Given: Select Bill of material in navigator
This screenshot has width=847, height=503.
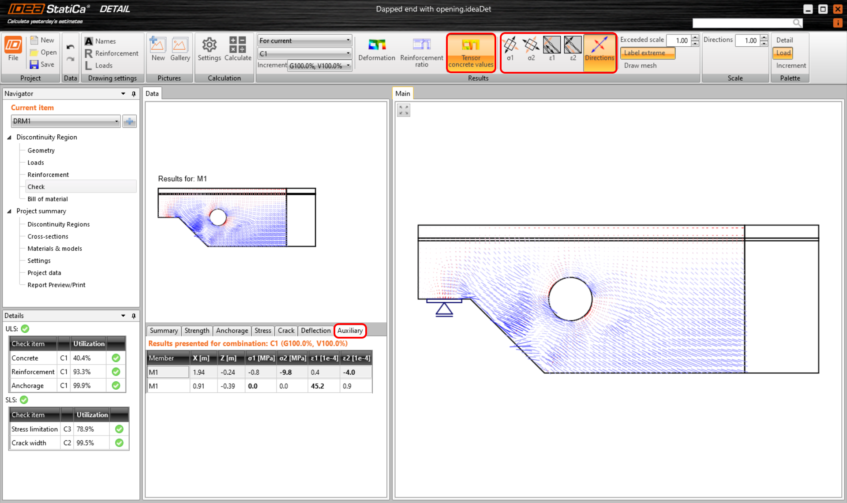Looking at the screenshot, I should pyautogui.click(x=48, y=199).
